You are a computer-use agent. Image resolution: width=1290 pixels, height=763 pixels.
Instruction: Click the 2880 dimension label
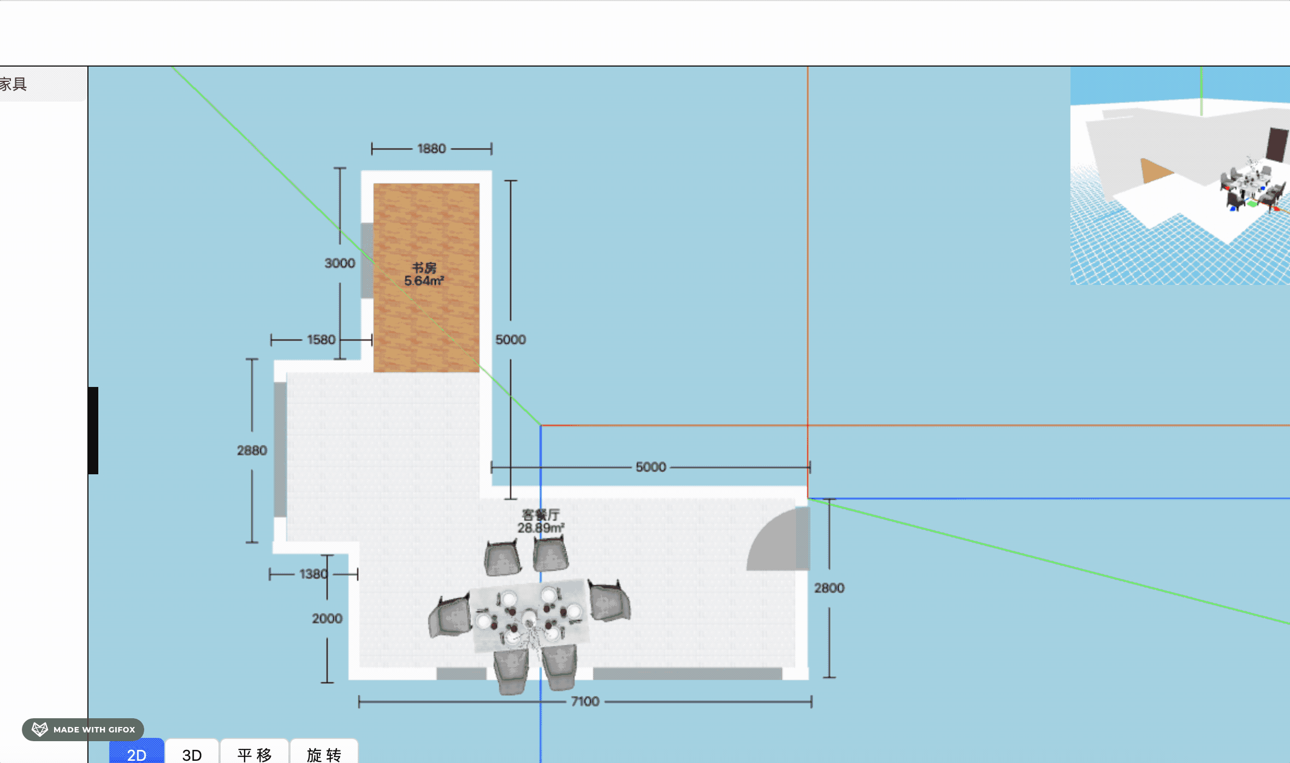click(252, 450)
